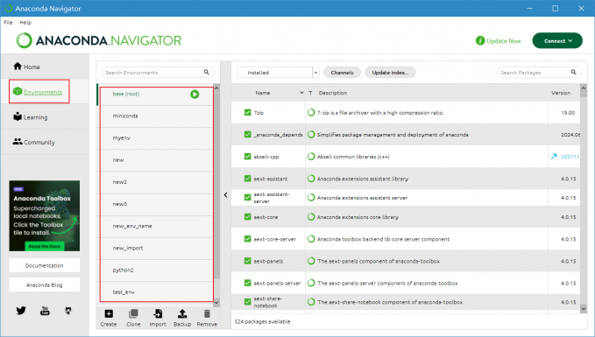This screenshot has height=337, width=595.
Task: Select the python2 environment
Action: tap(156, 270)
